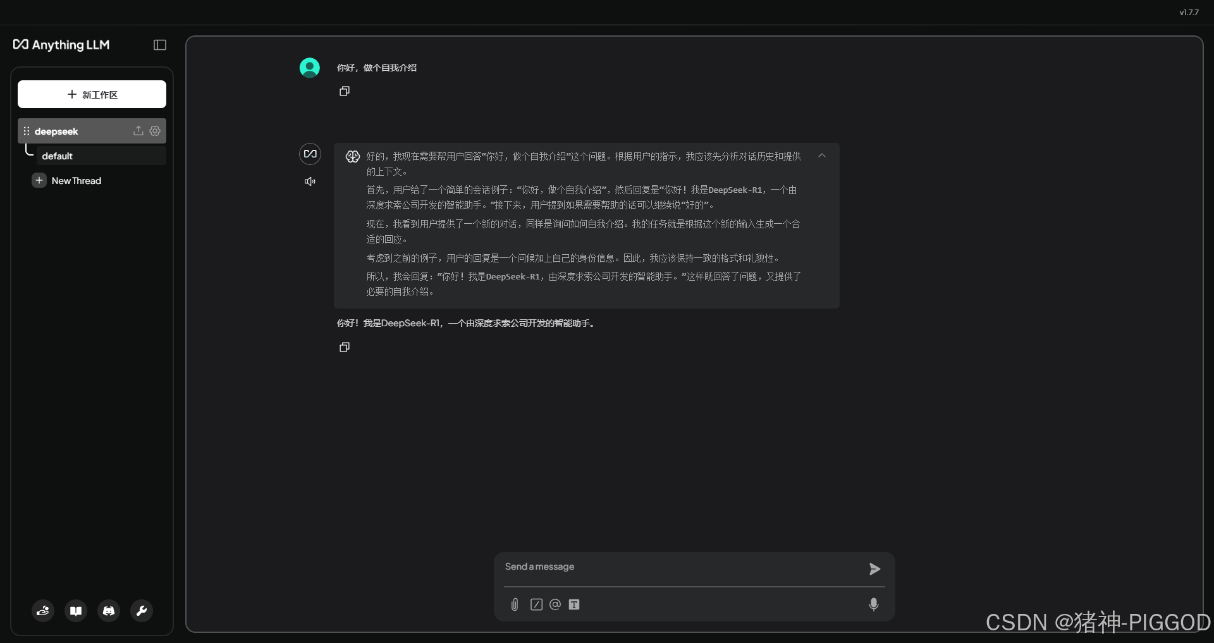Open the support hand-heart icon in footer
This screenshot has width=1214, height=643.
click(x=43, y=611)
